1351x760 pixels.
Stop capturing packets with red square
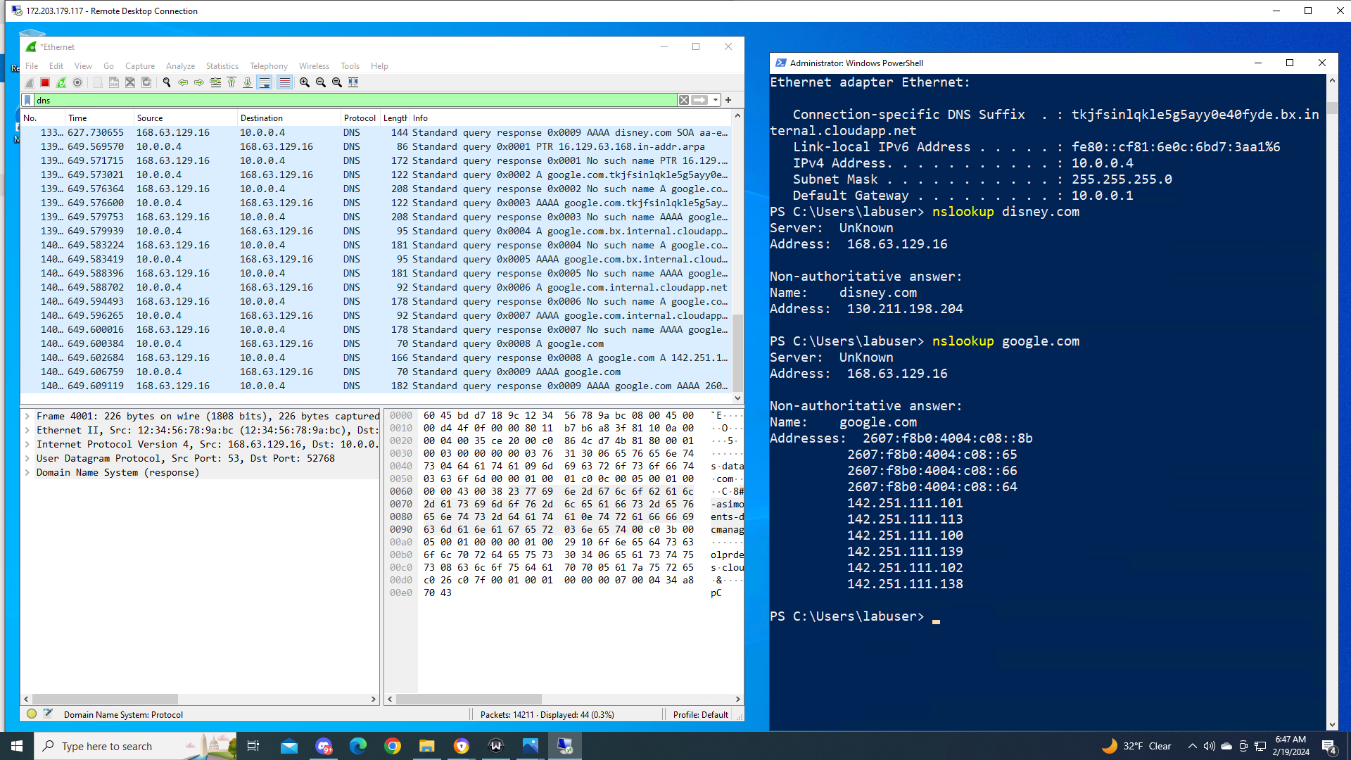tap(45, 82)
